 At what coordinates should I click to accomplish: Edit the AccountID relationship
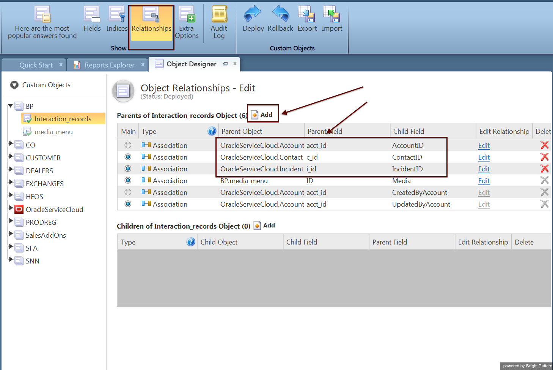pyautogui.click(x=484, y=146)
